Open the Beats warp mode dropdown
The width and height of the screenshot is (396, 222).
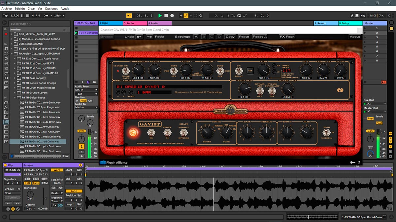[57, 193]
